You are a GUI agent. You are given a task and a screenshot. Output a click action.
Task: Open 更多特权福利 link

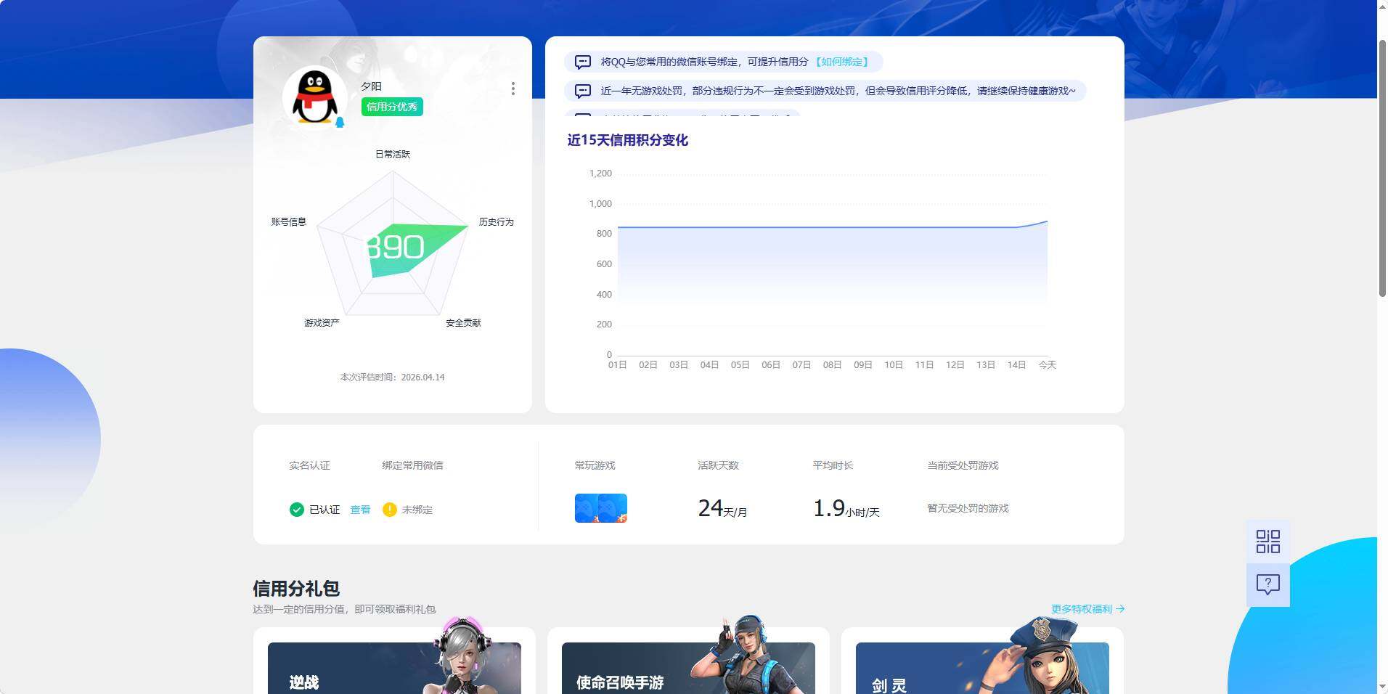(1087, 609)
